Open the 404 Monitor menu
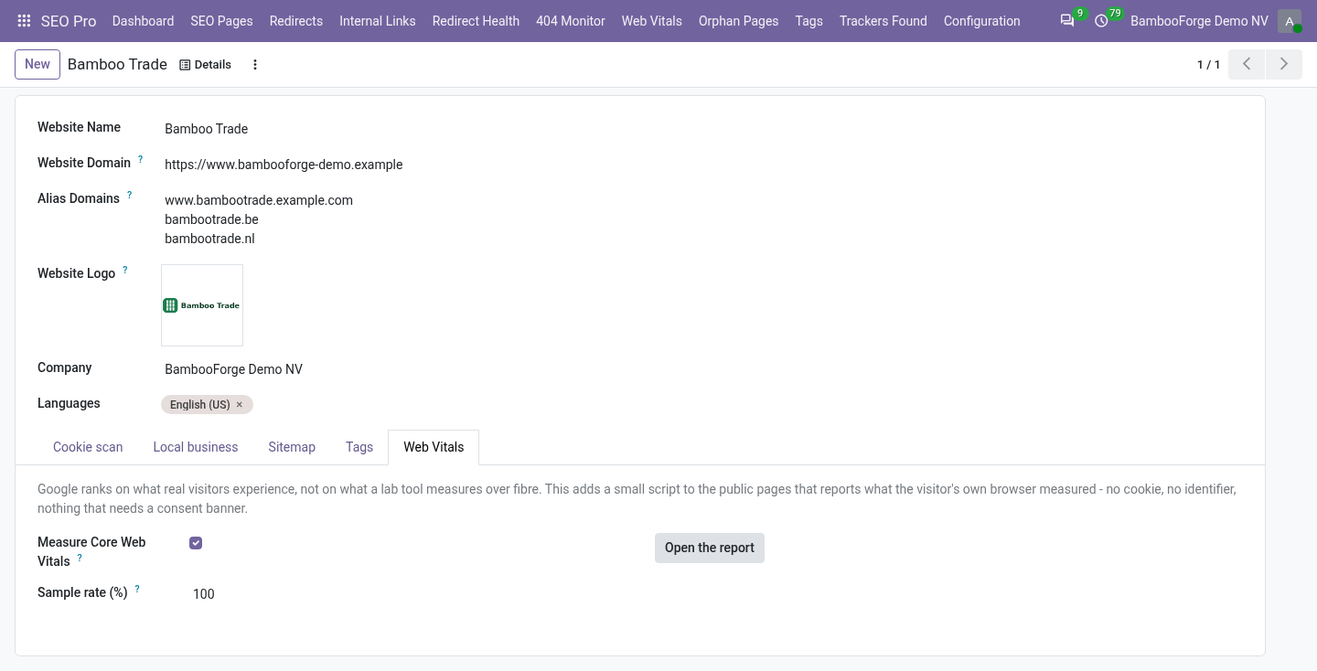This screenshot has height=671, width=1317. 571,21
